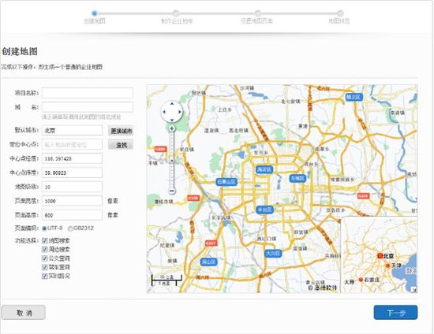434x334 pixels.
Task: Click the last wizard step indicator
Action: coord(340,13)
